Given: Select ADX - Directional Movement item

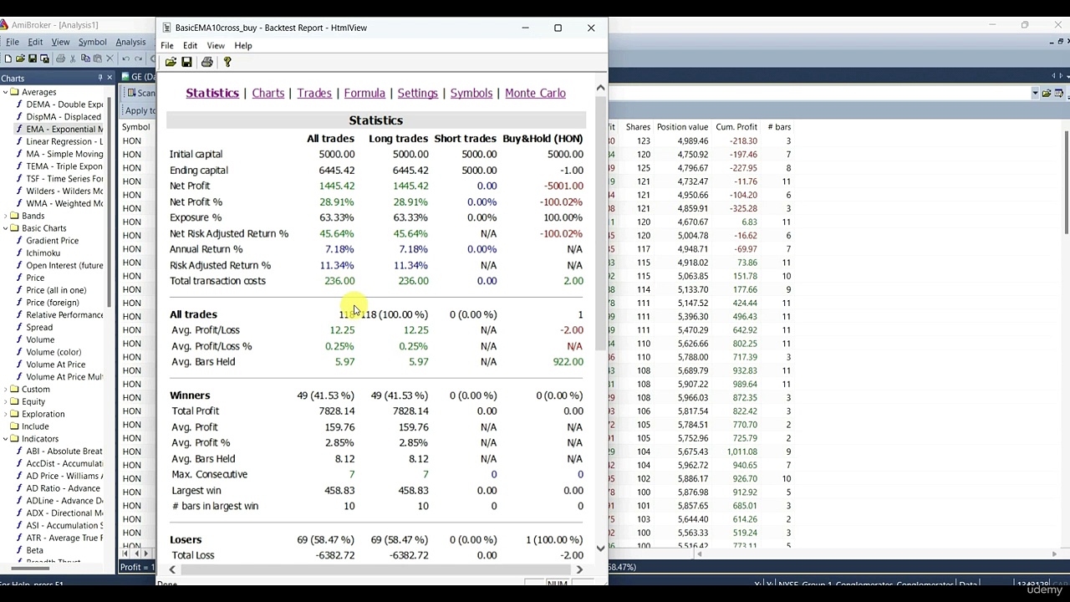Looking at the screenshot, I should pyautogui.click(x=64, y=513).
